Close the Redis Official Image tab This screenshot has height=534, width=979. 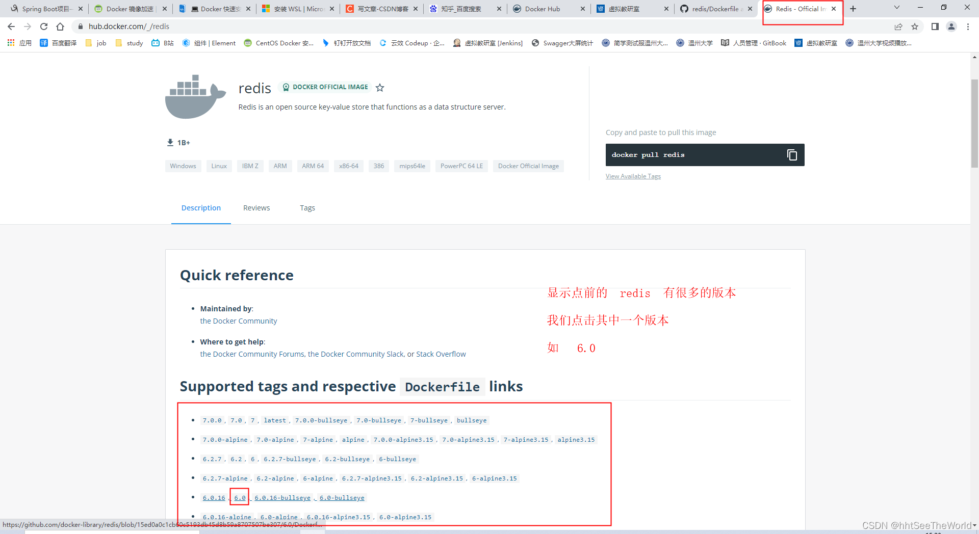834,9
